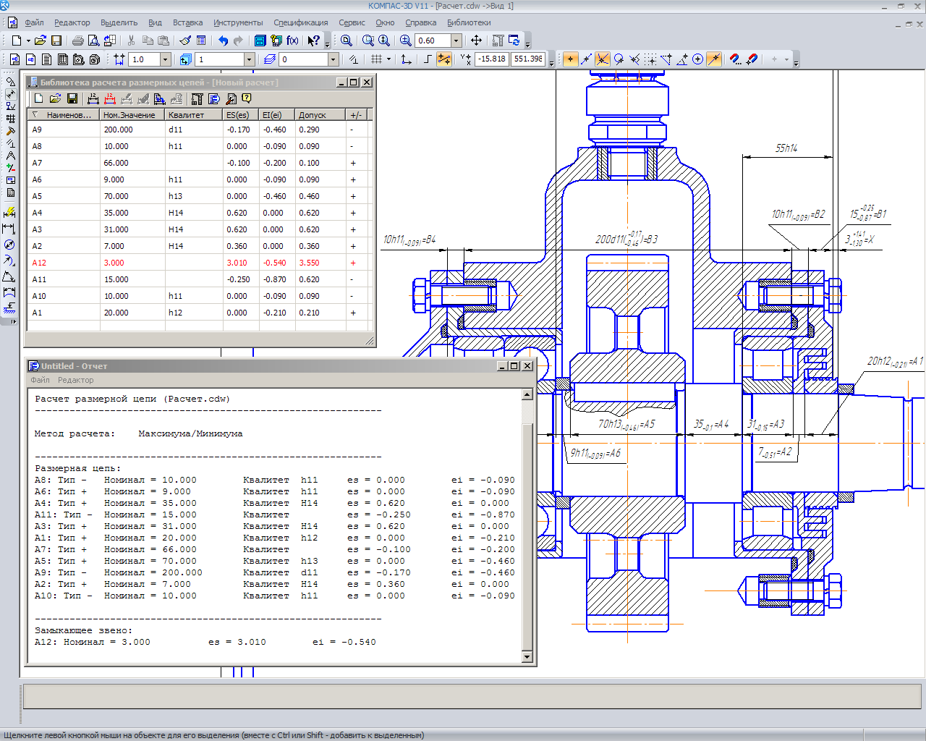This screenshot has width=926, height=741.
Task: Click the report window's scroll down arrow
Action: [527, 657]
